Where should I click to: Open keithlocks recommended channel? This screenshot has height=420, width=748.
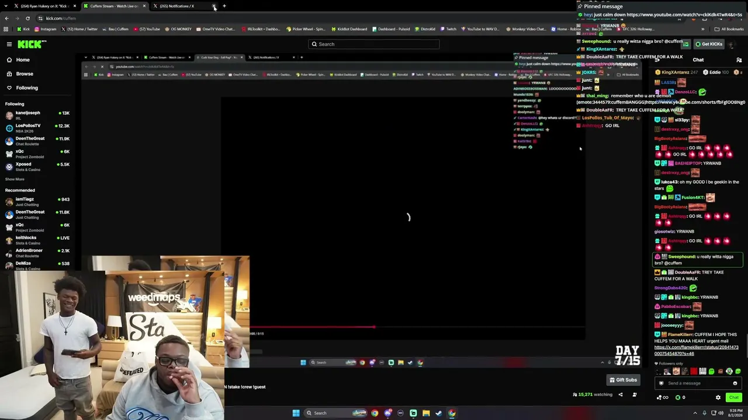(37, 240)
